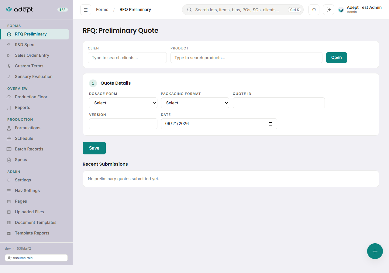This screenshot has height=273, width=389.
Task: Open Template Reports
Action: point(35,233)
